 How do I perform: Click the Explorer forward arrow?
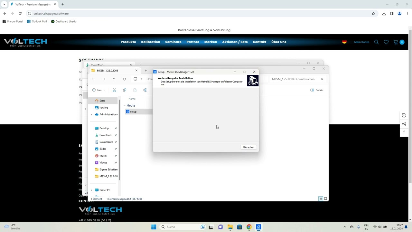(x=104, y=79)
